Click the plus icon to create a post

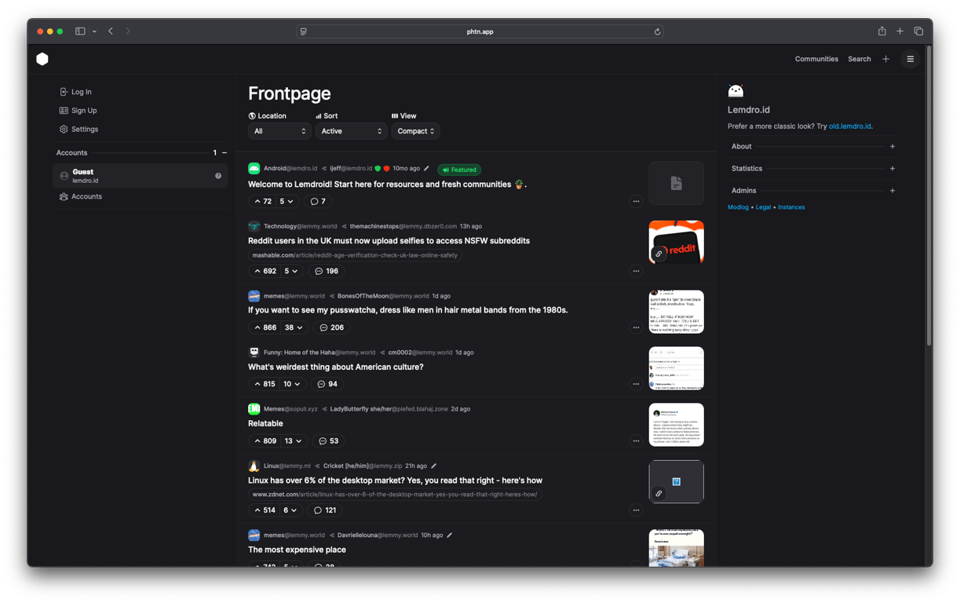point(885,58)
